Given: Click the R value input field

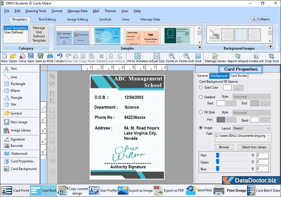Looking at the screenshot, I should [x=262, y=155].
